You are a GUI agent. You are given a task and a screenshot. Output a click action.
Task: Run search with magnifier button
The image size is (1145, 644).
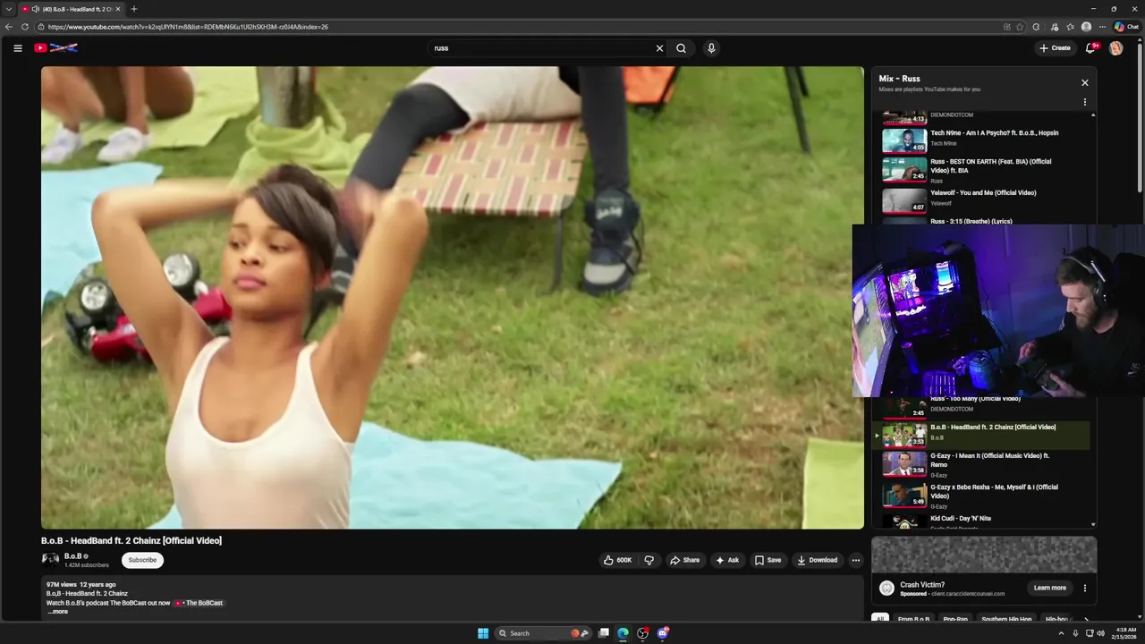(x=682, y=48)
